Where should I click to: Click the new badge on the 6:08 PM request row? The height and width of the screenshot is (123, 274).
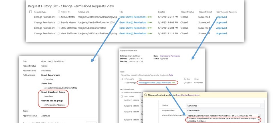(150, 23)
